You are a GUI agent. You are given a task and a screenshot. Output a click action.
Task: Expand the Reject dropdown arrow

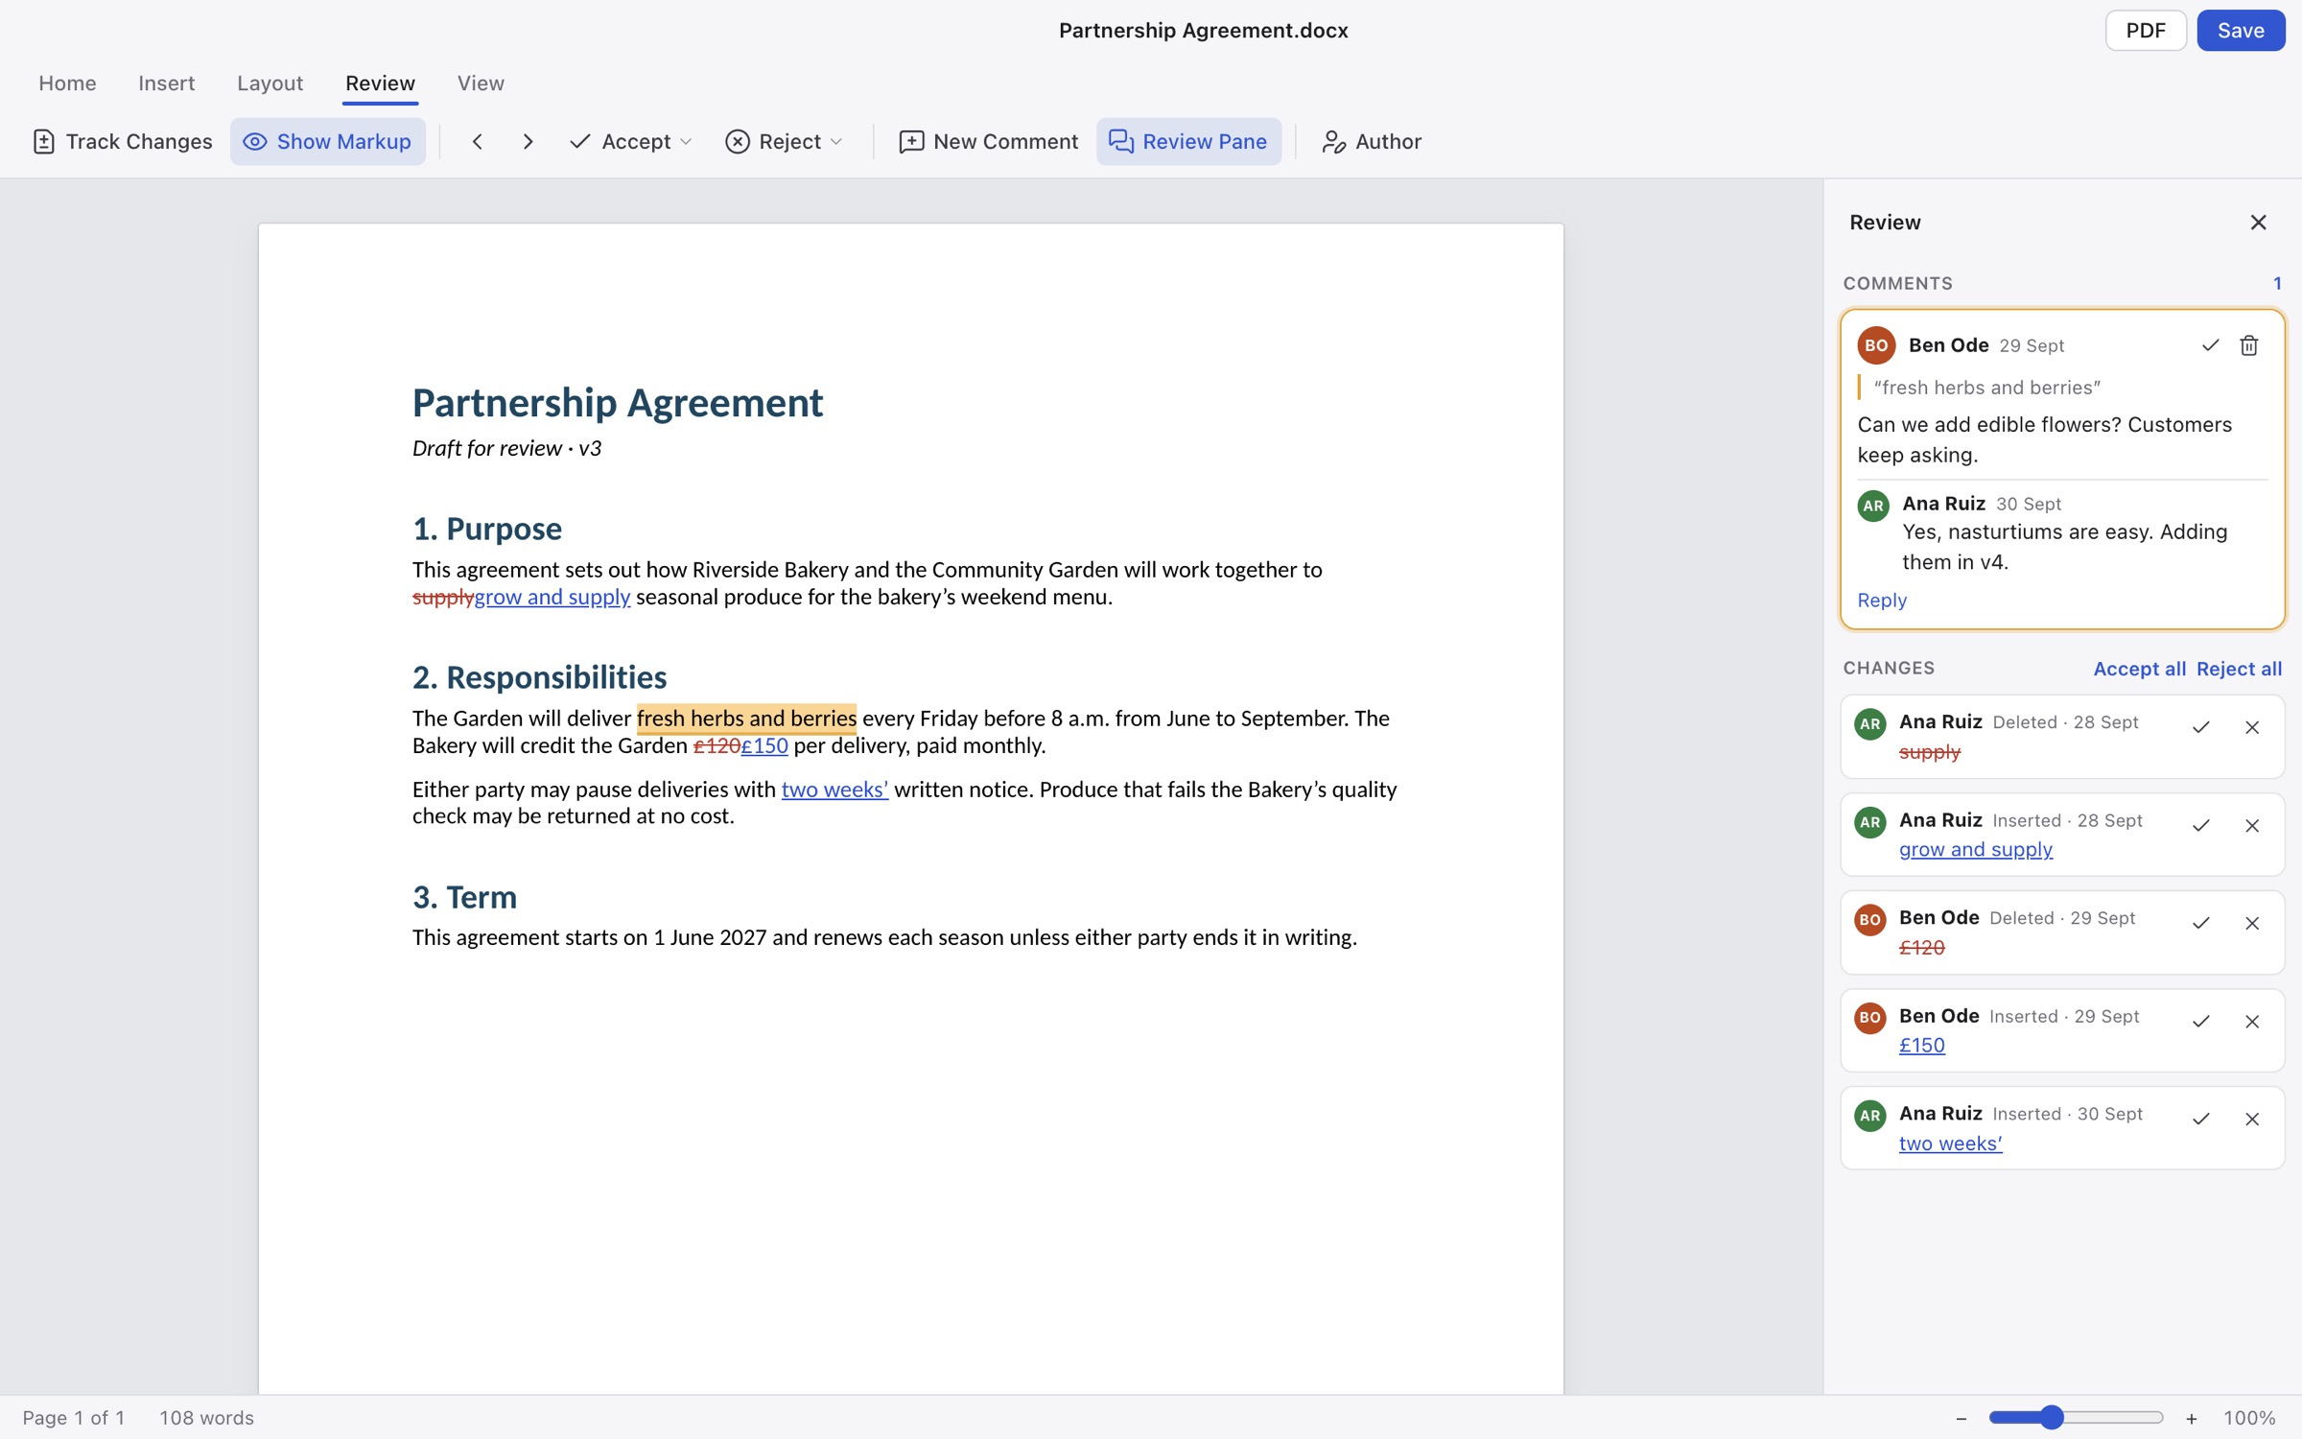click(835, 142)
